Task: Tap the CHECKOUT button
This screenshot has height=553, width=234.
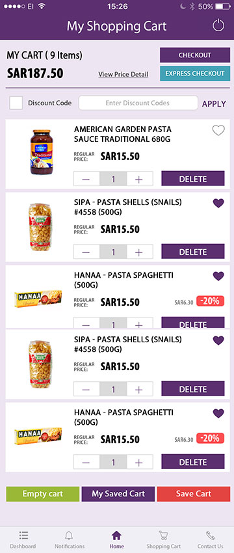Action: (x=195, y=55)
